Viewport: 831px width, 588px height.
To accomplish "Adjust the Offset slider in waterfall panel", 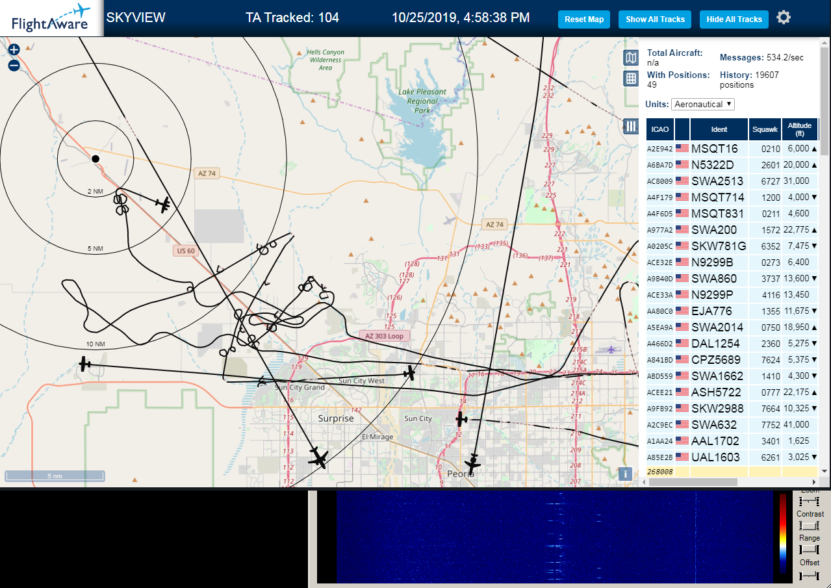I will (x=810, y=575).
